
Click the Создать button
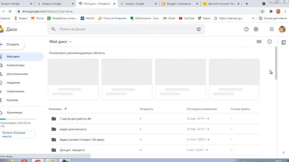pyautogui.click(x=12, y=44)
